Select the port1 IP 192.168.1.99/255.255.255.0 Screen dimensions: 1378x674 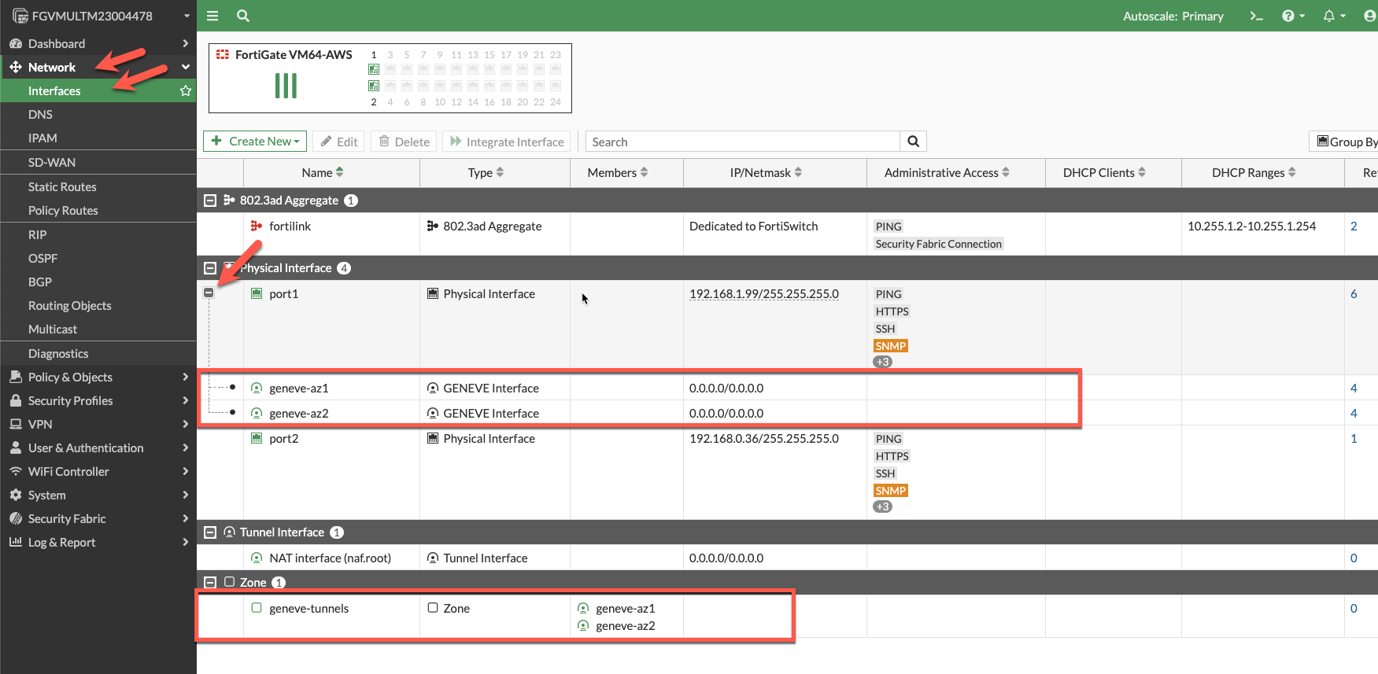764,293
